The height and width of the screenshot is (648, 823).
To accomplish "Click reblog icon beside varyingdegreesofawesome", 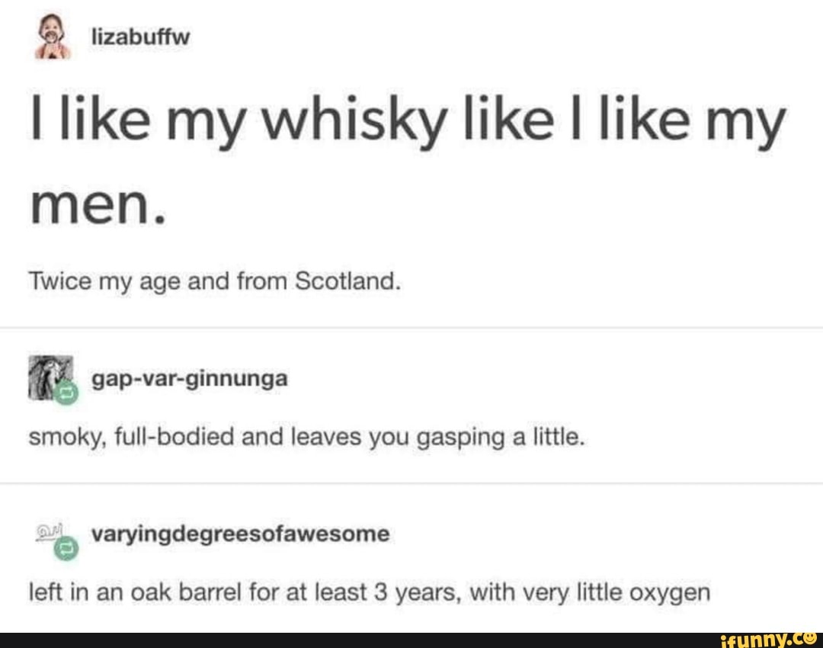I will [x=66, y=549].
